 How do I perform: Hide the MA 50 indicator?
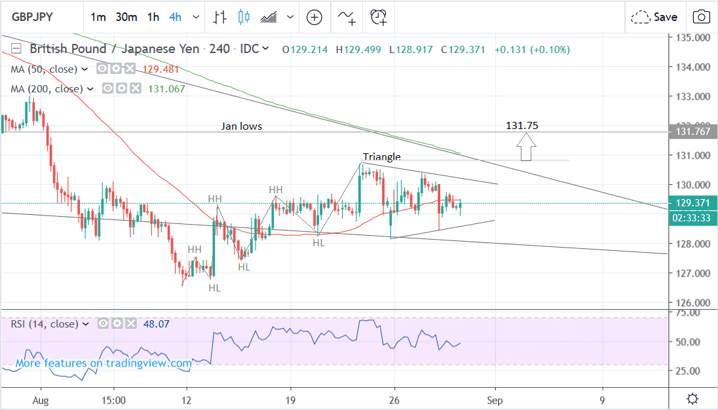(102, 69)
